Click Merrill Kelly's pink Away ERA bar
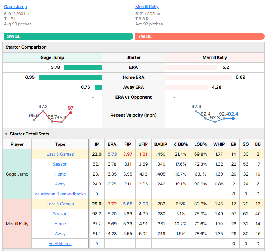 point(186,87)
